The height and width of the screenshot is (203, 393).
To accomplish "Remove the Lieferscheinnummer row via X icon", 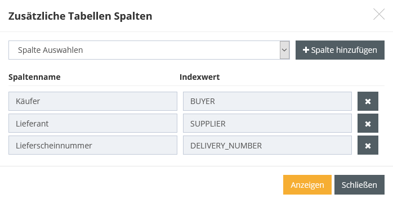I will (368, 146).
